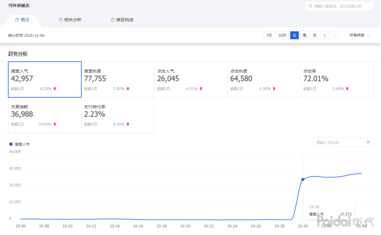Click the search keyword input field

339,6
